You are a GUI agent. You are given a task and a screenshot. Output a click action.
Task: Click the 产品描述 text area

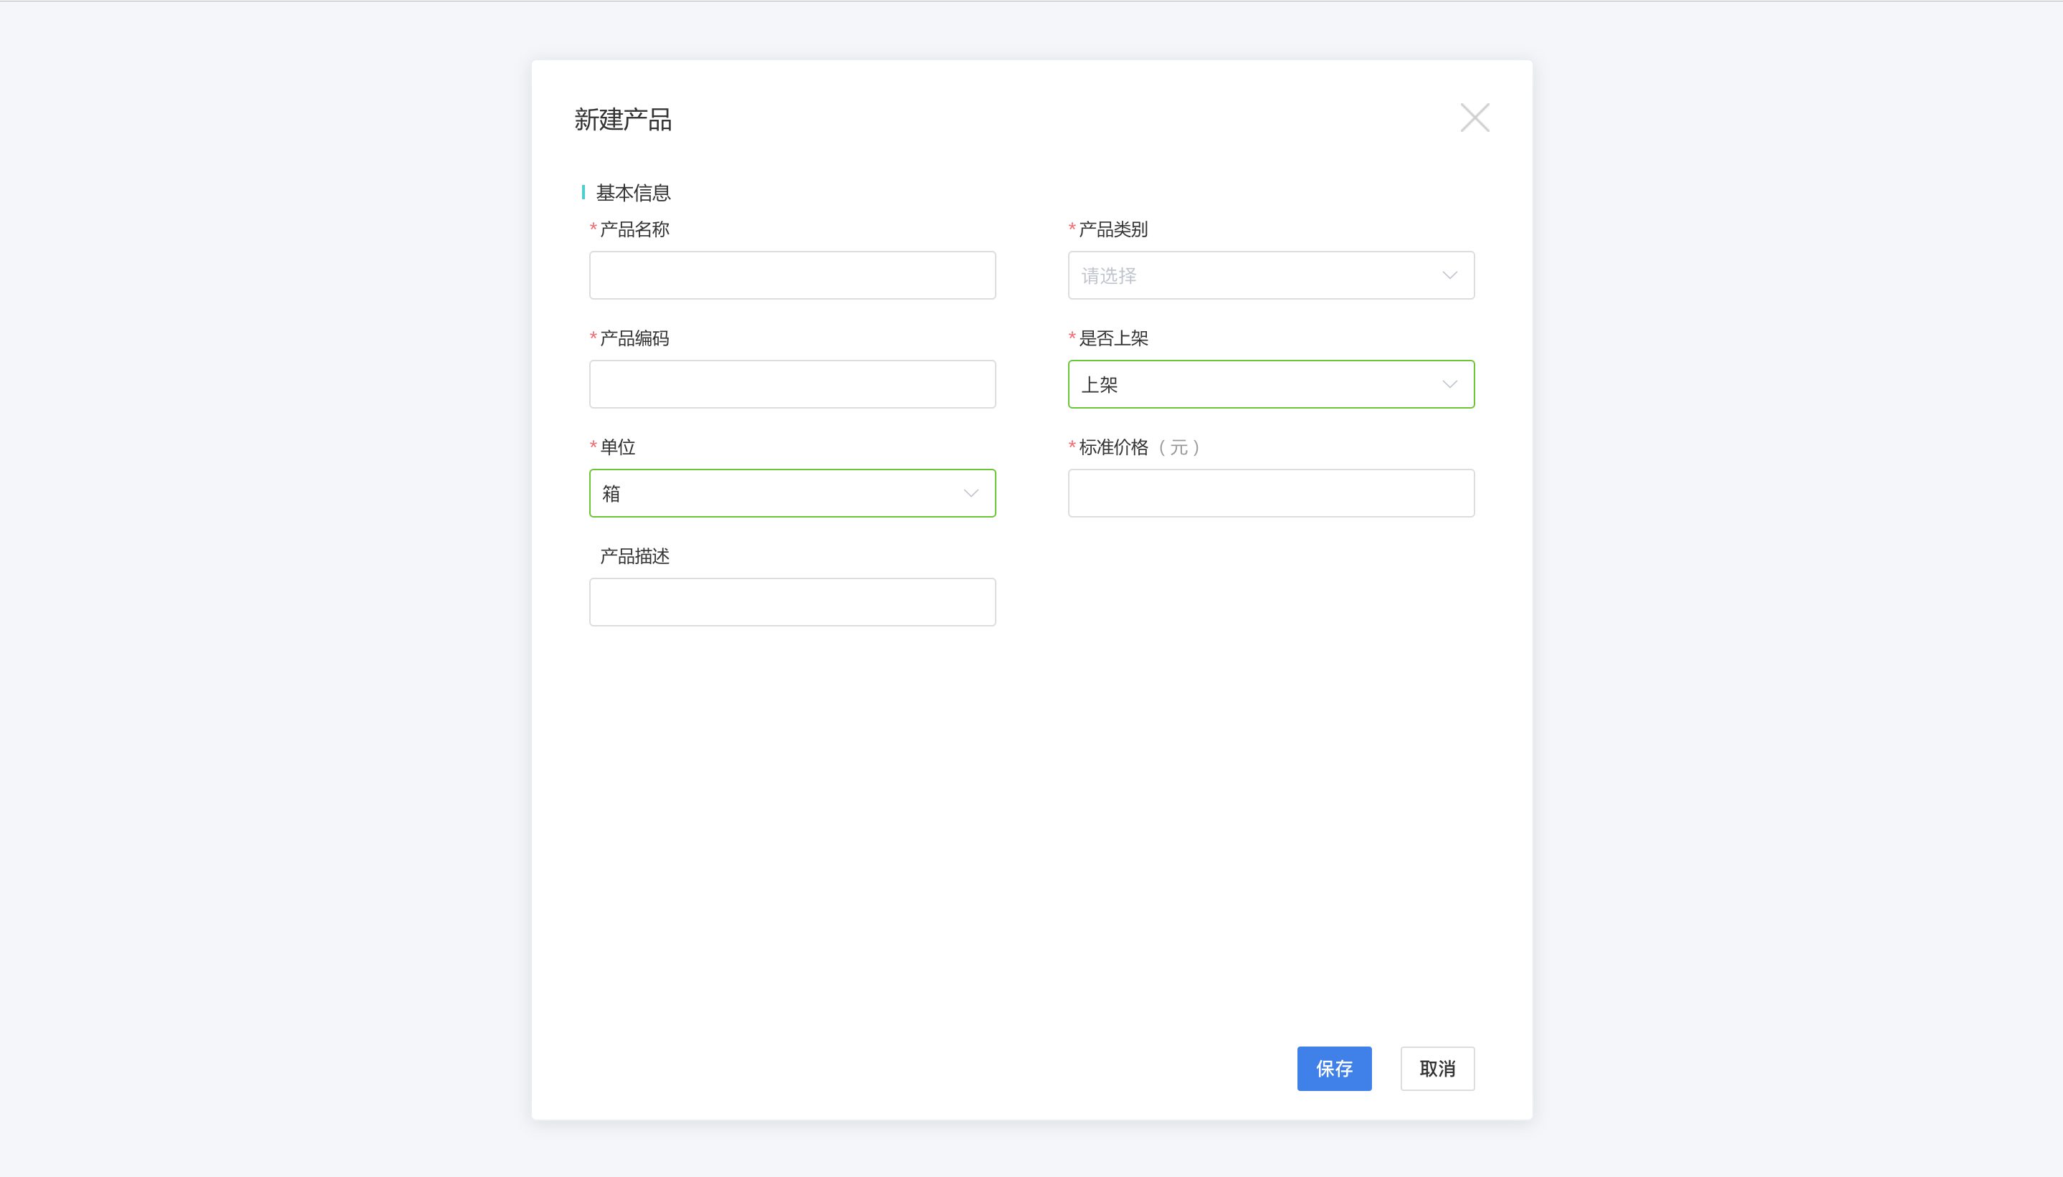[792, 602]
